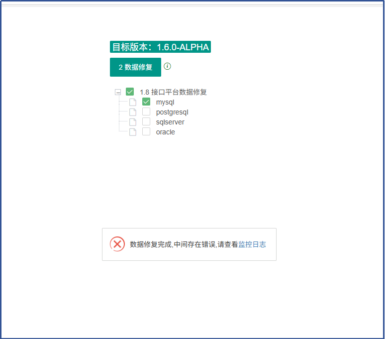Uncheck the 1.8 接口平台数据修复 checkbox

click(130, 92)
